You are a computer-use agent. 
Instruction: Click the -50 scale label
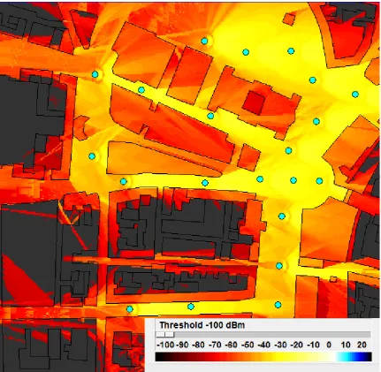(248, 345)
